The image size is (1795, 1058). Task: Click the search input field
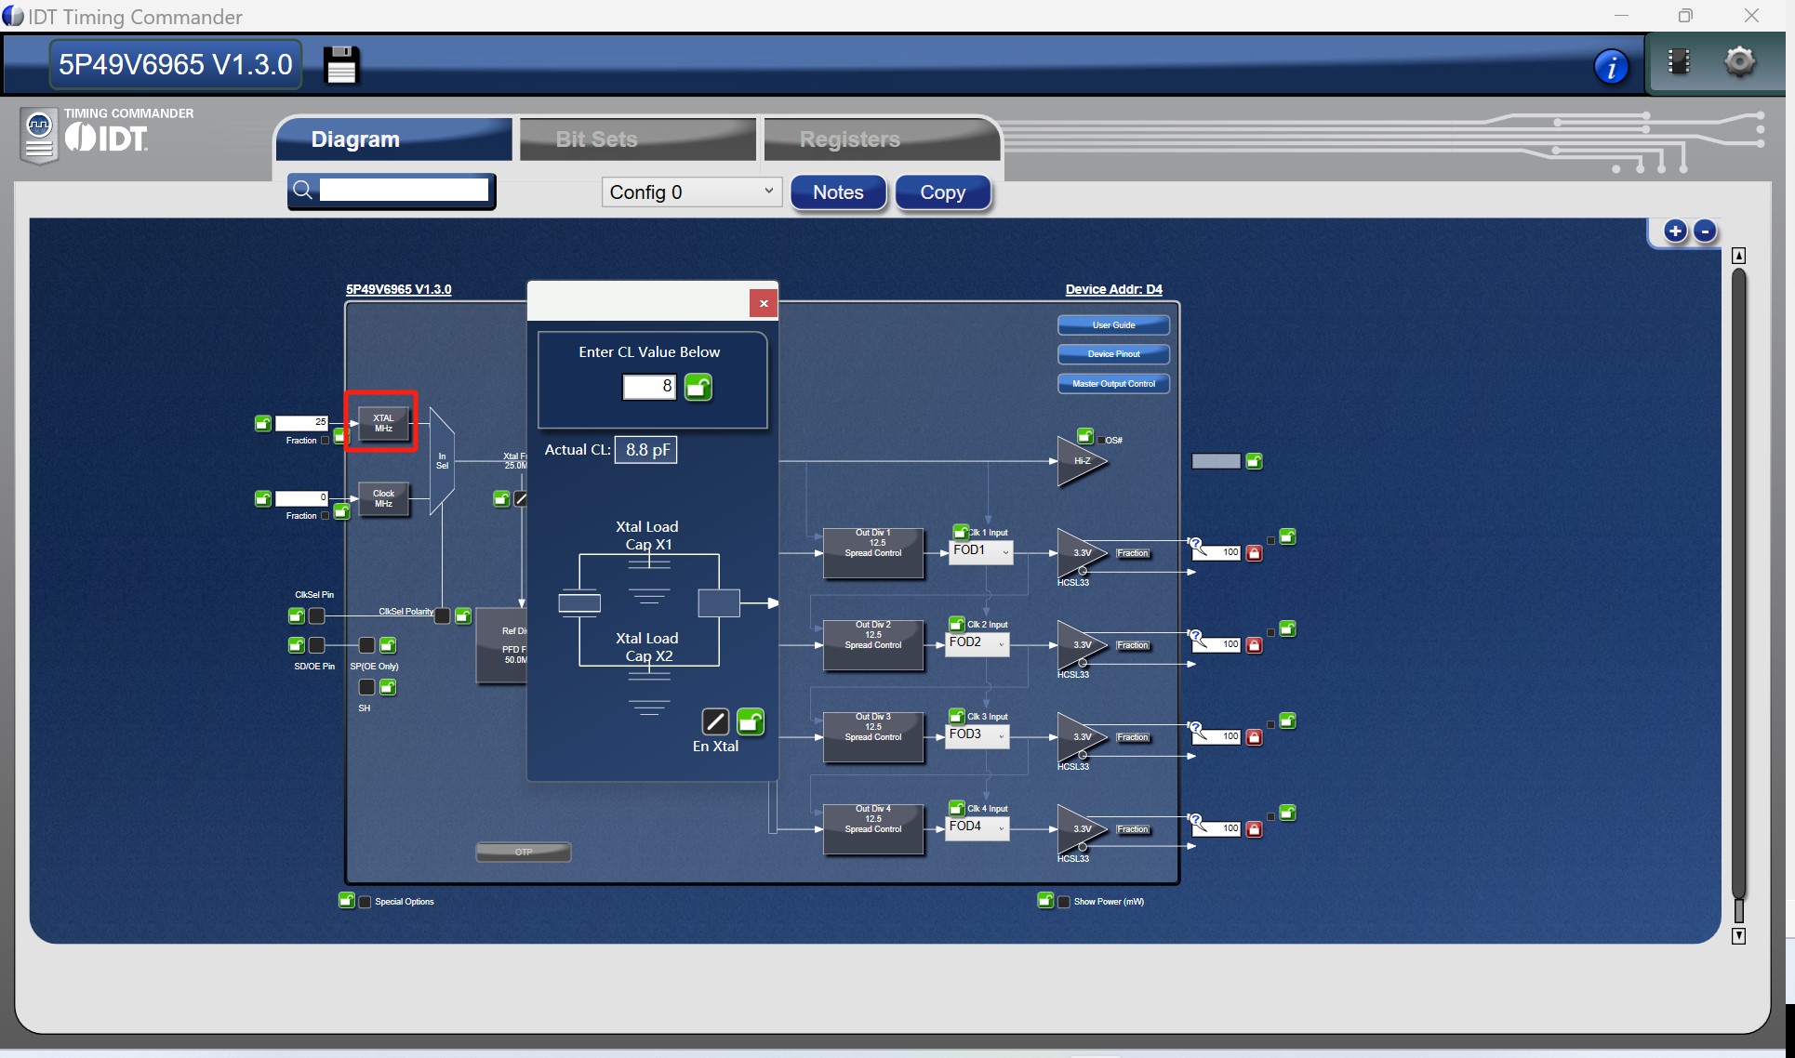click(404, 191)
